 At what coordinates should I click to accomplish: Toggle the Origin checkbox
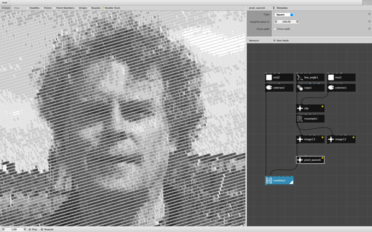coord(77,8)
